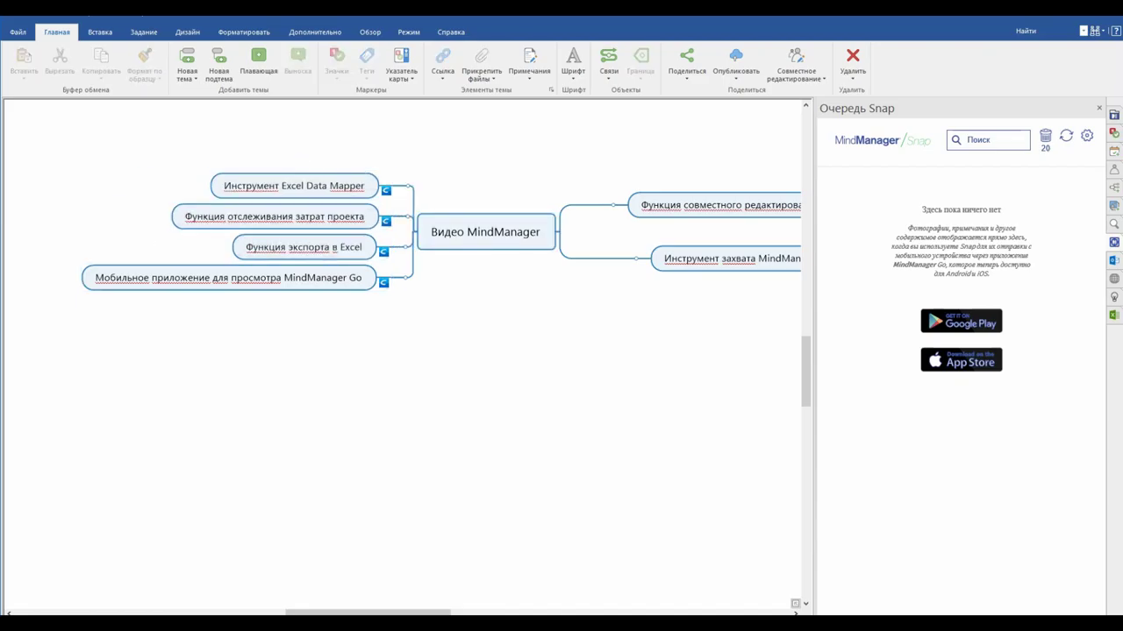Click the Поделиться share icon
Viewport: 1123px width, 631px height.
click(x=687, y=56)
